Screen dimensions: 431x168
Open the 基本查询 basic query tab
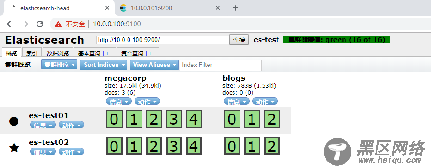click(x=95, y=53)
